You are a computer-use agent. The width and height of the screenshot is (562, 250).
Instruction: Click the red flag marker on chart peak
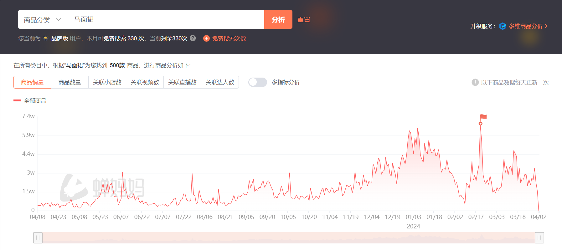point(483,117)
